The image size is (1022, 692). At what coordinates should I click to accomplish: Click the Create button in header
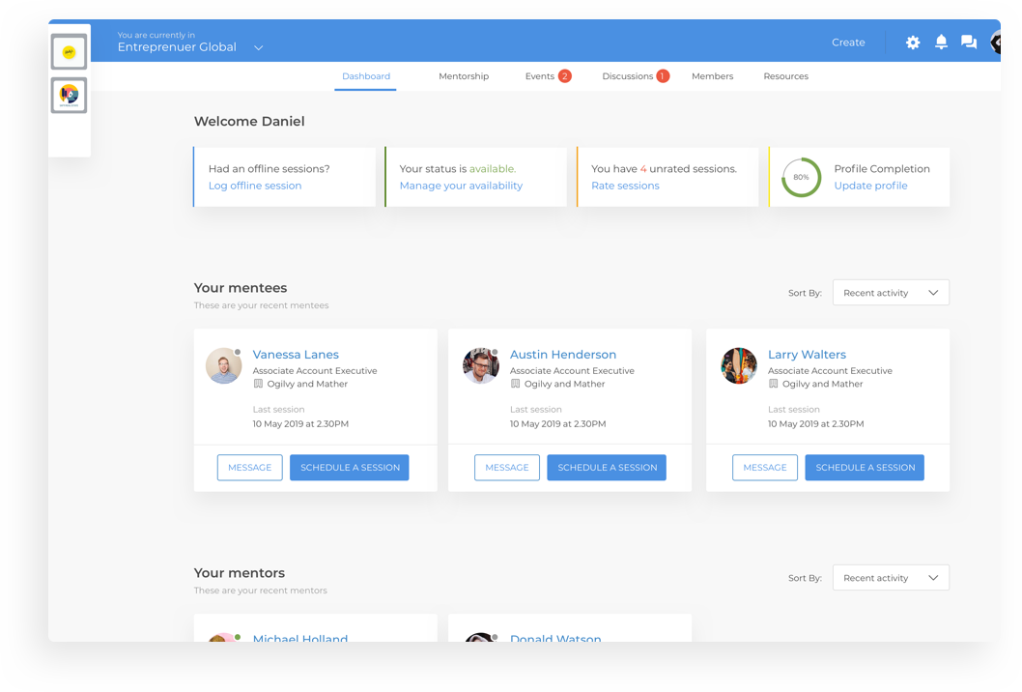pos(848,43)
